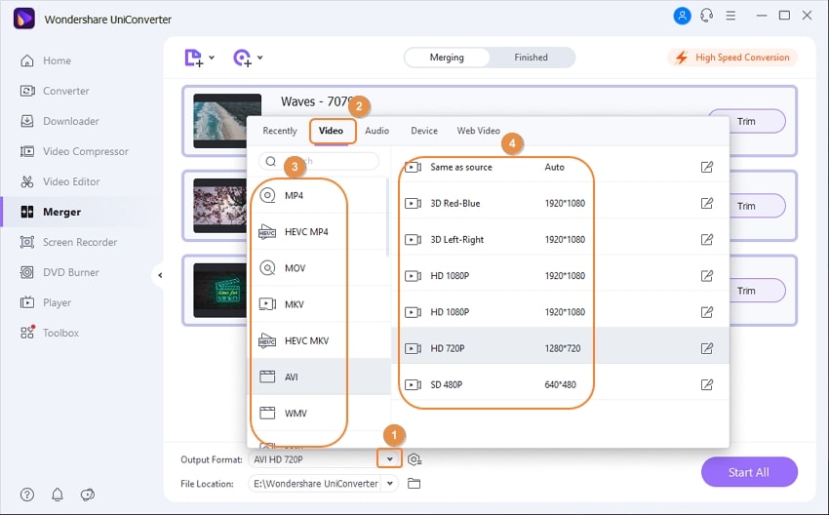Switch to the Device tab
The width and height of the screenshot is (829, 515).
click(x=424, y=131)
